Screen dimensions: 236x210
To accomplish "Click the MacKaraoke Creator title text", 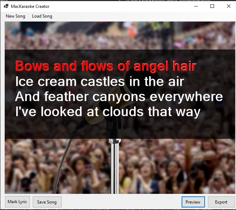I will (30, 6).
